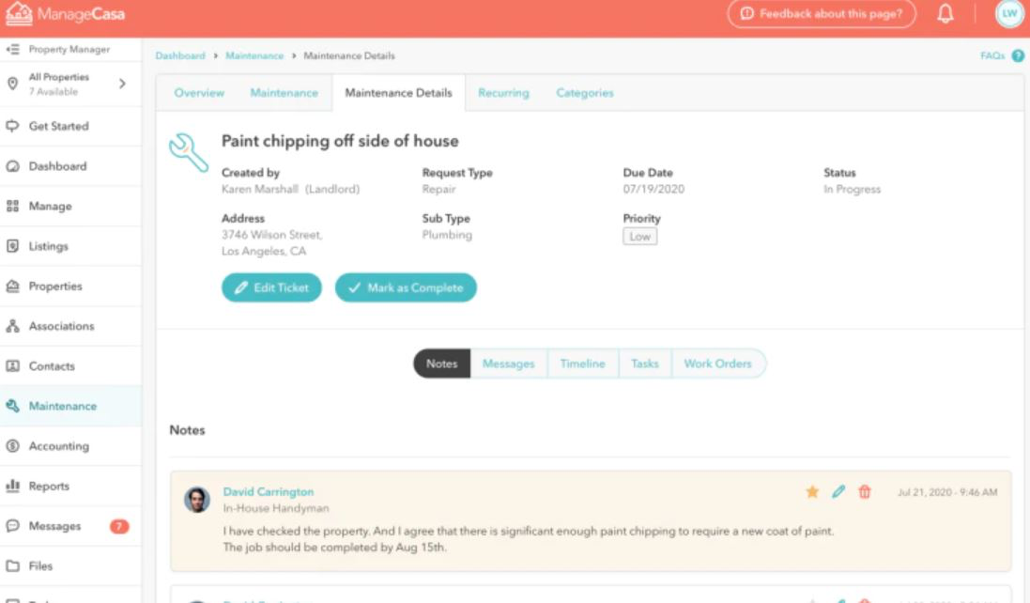Expand the All Properties selector
Screen dimensions: 1030x603
click(x=121, y=84)
